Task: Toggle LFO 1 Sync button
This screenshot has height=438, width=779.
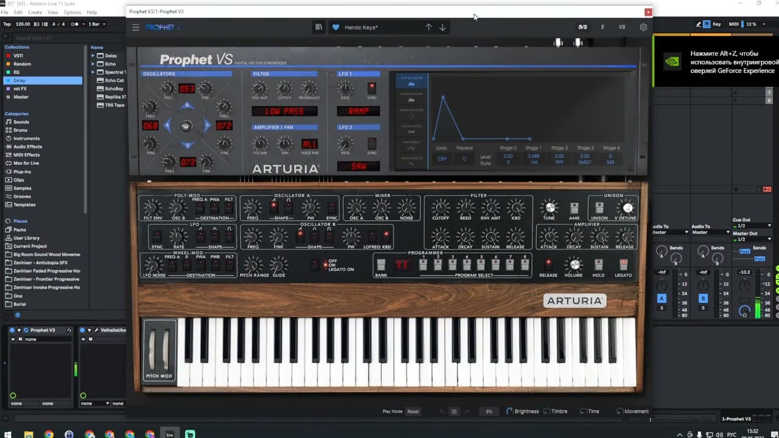Action: [372, 88]
